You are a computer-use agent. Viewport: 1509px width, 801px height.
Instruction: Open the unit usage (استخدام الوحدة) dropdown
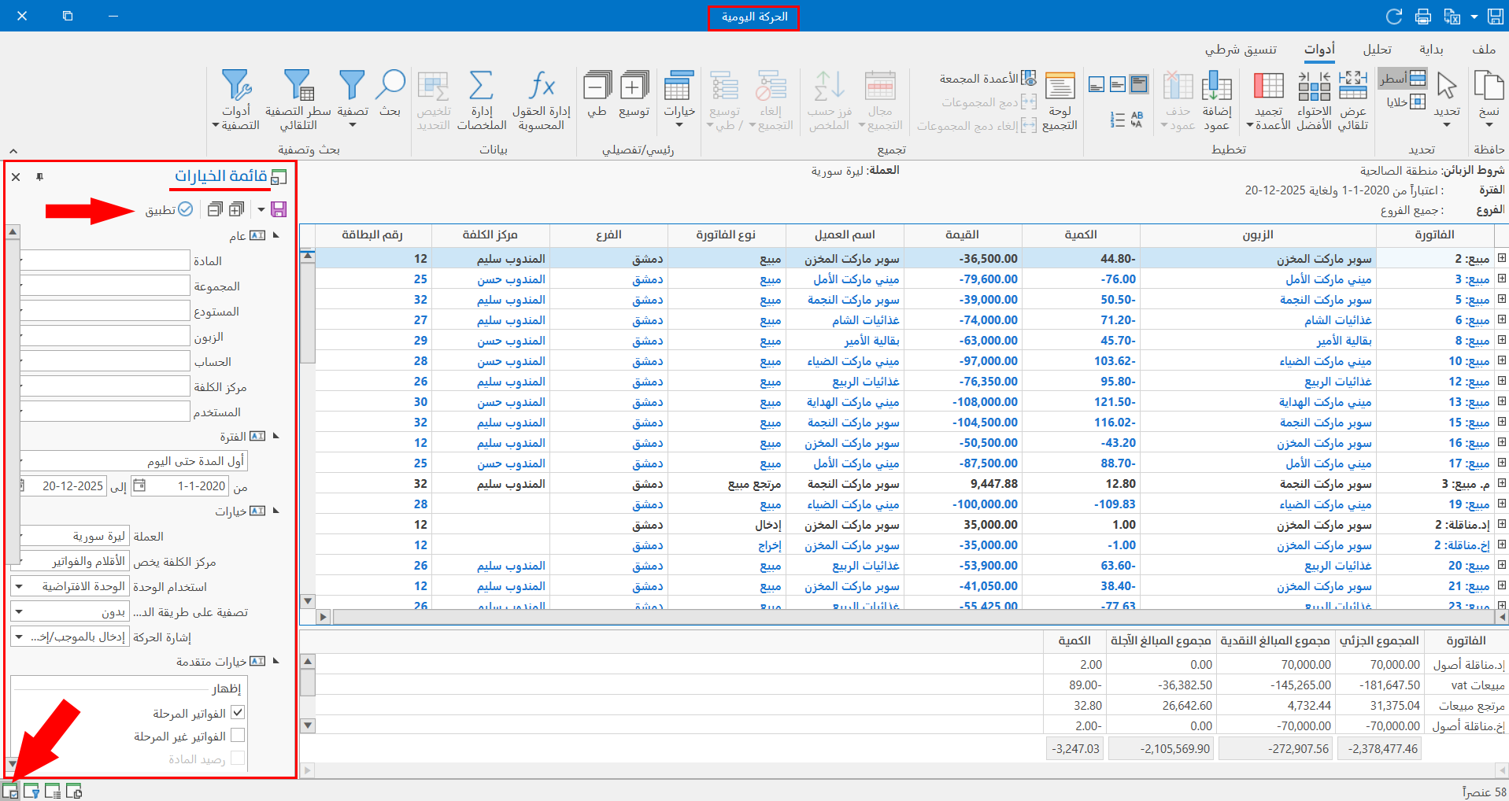tap(20, 587)
